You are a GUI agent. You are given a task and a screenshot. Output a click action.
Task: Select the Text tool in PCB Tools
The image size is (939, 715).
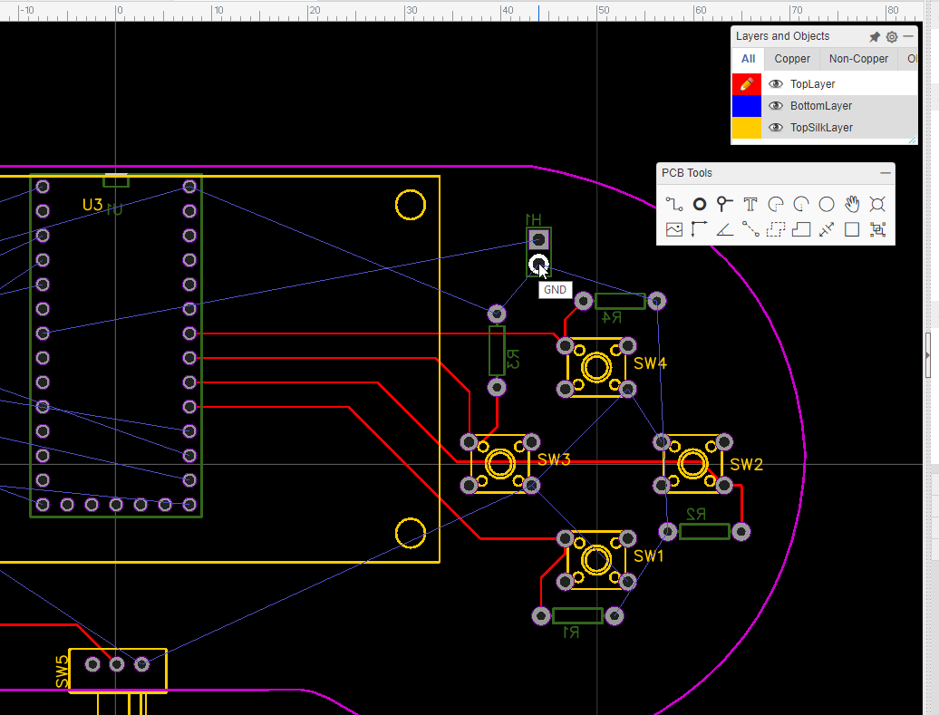click(750, 204)
